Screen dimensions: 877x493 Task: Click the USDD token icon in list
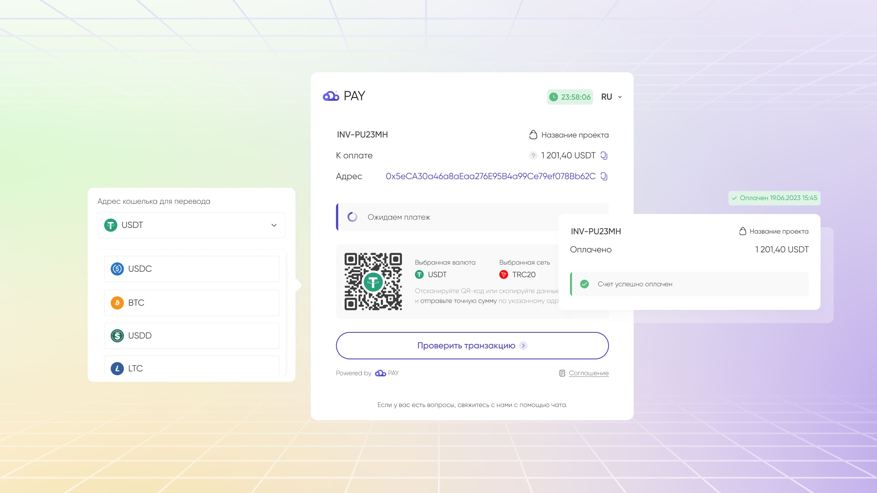(117, 335)
